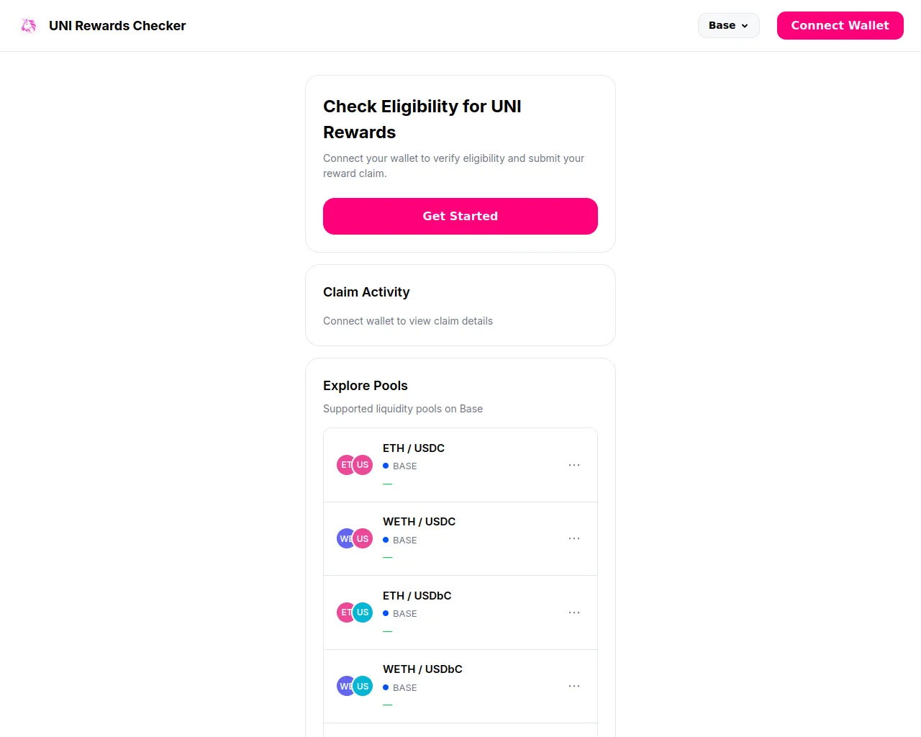Open the ETH / USDbC pool three-dot menu
The width and height of the screenshot is (921, 737).
[573, 612]
